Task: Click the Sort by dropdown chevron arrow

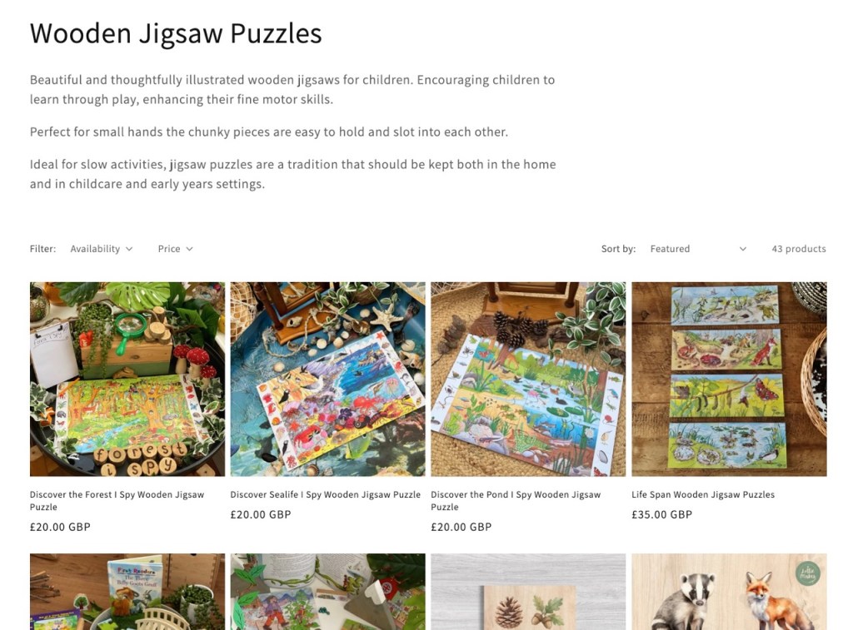Action: [742, 249]
